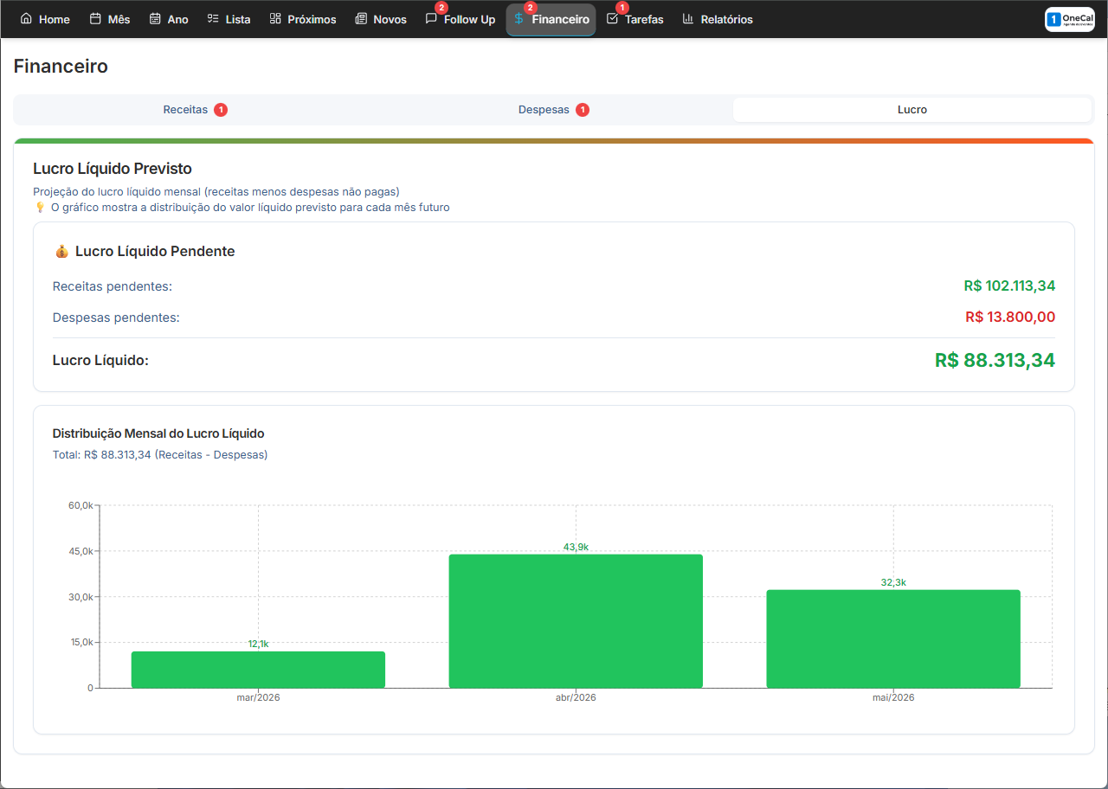
Task: Click the 60,0k axis label
Action: pos(81,505)
